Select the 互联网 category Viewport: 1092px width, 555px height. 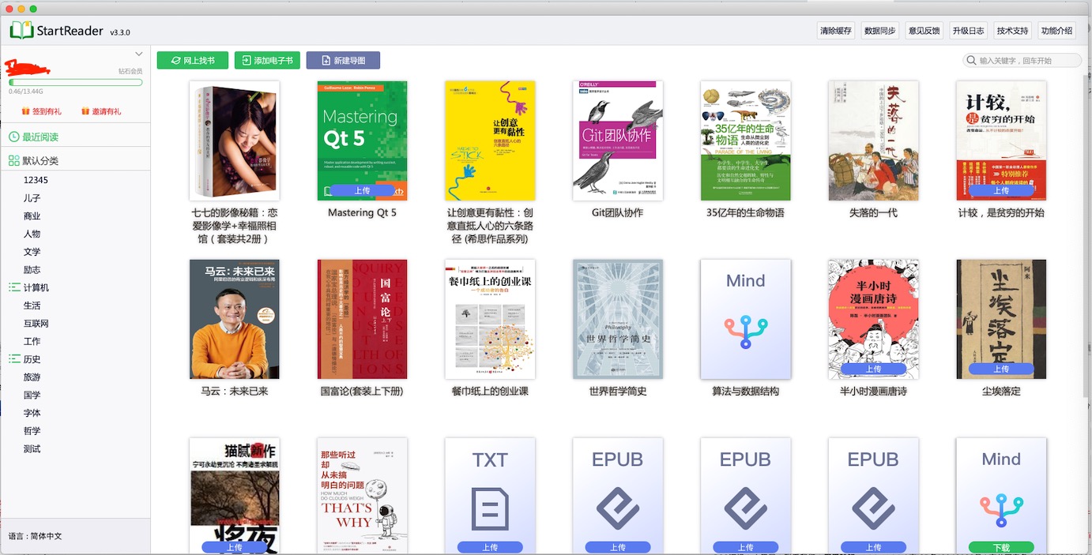[36, 324]
